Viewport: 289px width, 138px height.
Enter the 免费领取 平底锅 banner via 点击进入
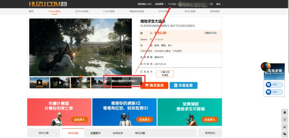coord(210,120)
